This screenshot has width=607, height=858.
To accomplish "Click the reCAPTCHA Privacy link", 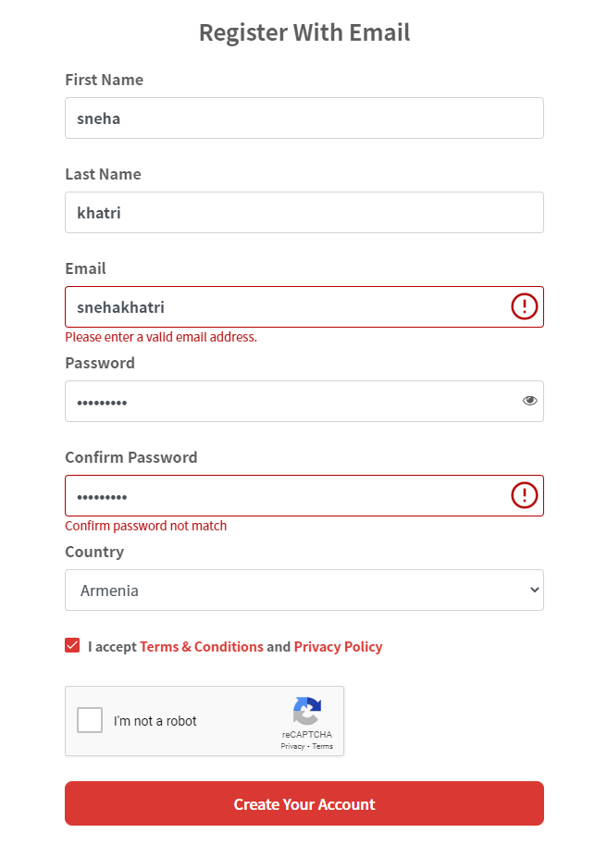I will click(292, 746).
